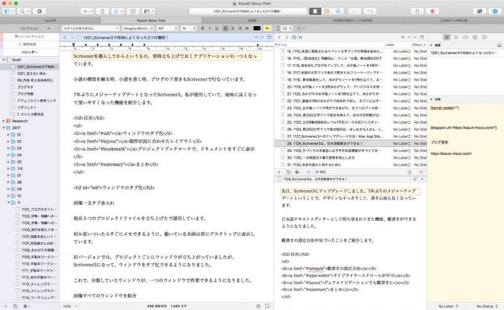
Task: Toggle split view in left editor header
Action: click(x=269, y=37)
